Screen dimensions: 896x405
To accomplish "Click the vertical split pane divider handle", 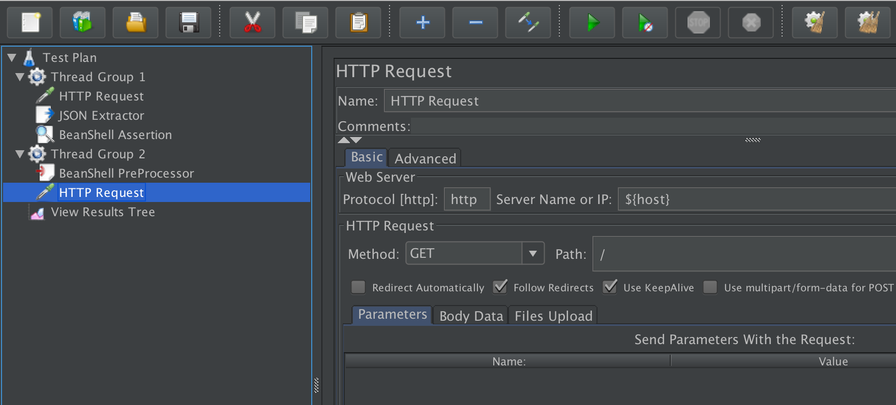I will point(316,385).
